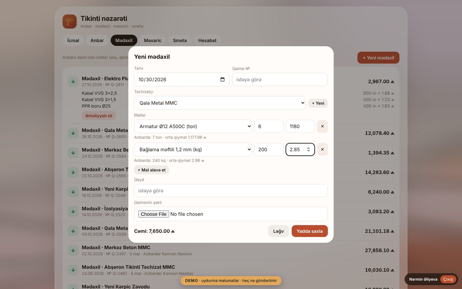Click the Mərkəz Beton MMC entry title
462x289 pixels.
[116, 248]
